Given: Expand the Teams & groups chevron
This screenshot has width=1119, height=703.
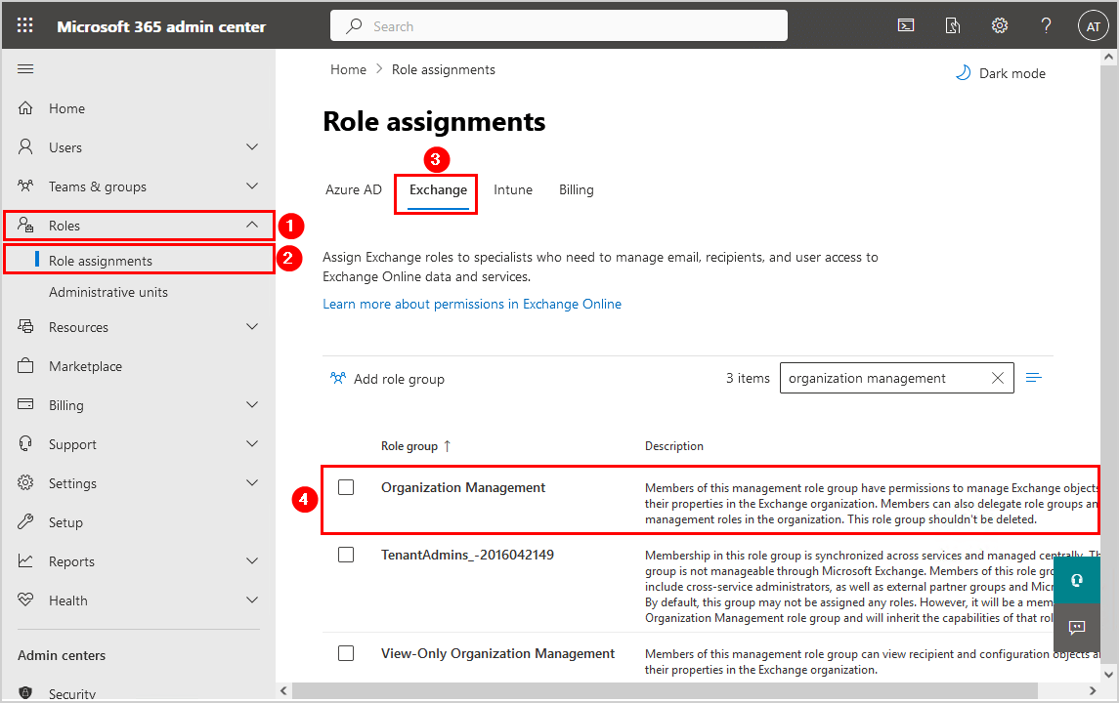Looking at the screenshot, I should tap(252, 186).
